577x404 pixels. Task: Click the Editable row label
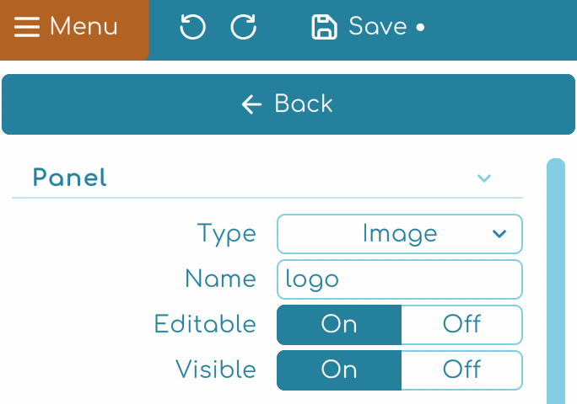[205, 325]
